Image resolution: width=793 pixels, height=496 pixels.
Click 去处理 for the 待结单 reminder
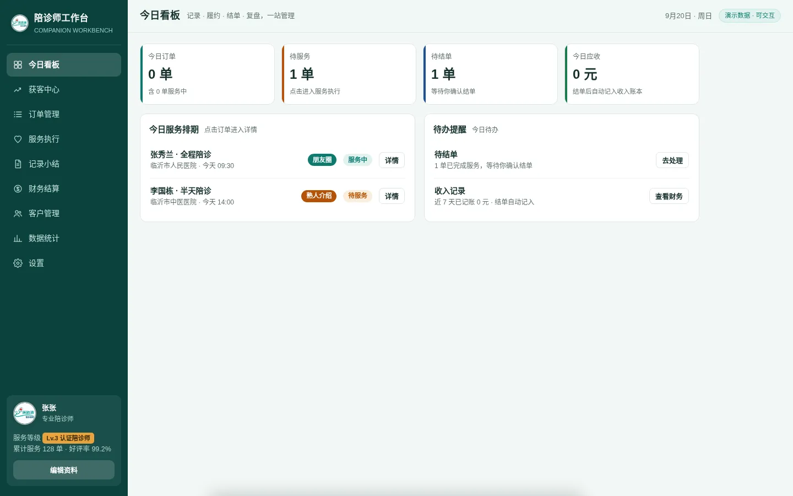point(672,160)
